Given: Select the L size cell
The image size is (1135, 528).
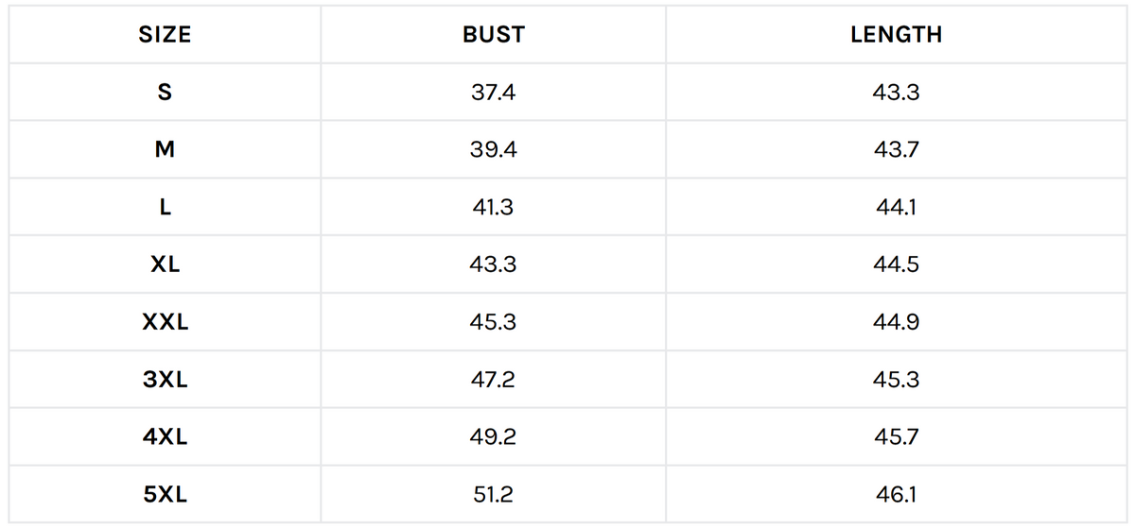Looking at the screenshot, I should [x=165, y=208].
